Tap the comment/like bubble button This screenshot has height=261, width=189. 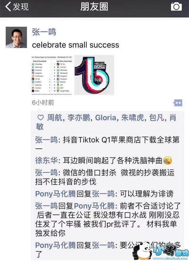click(178, 103)
